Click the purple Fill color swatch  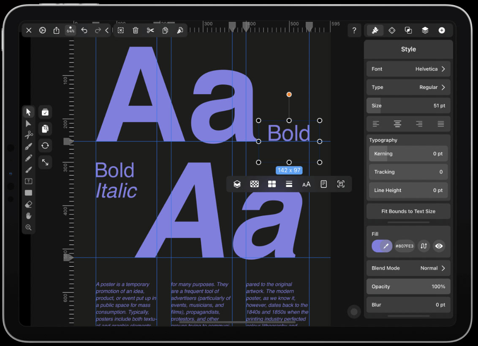378,246
